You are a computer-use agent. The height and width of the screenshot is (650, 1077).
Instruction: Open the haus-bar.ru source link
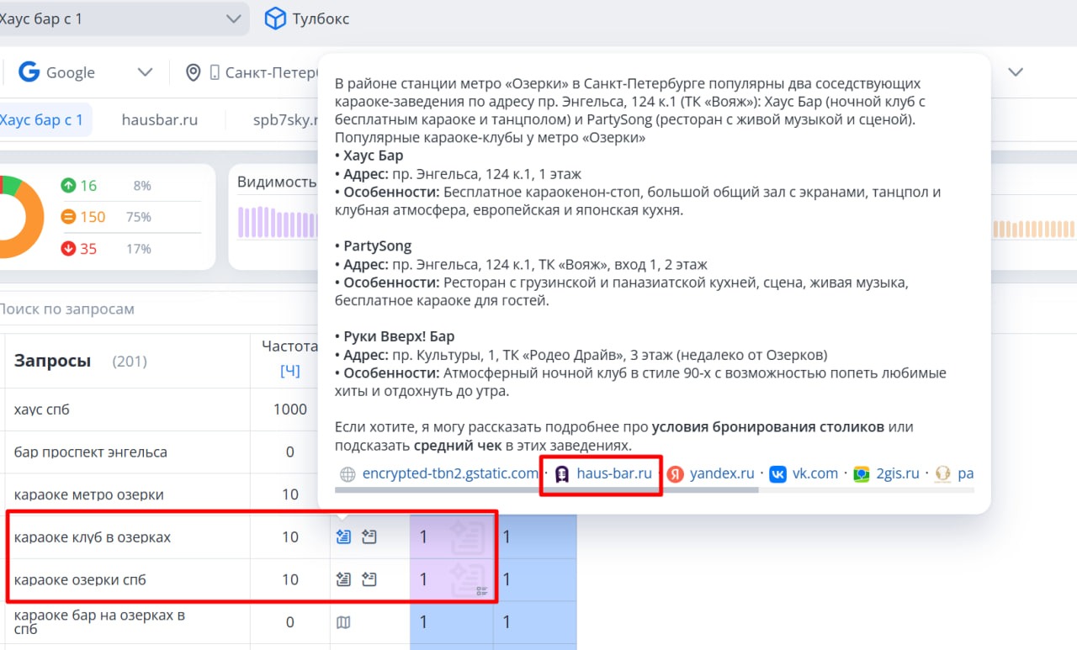[x=614, y=473]
